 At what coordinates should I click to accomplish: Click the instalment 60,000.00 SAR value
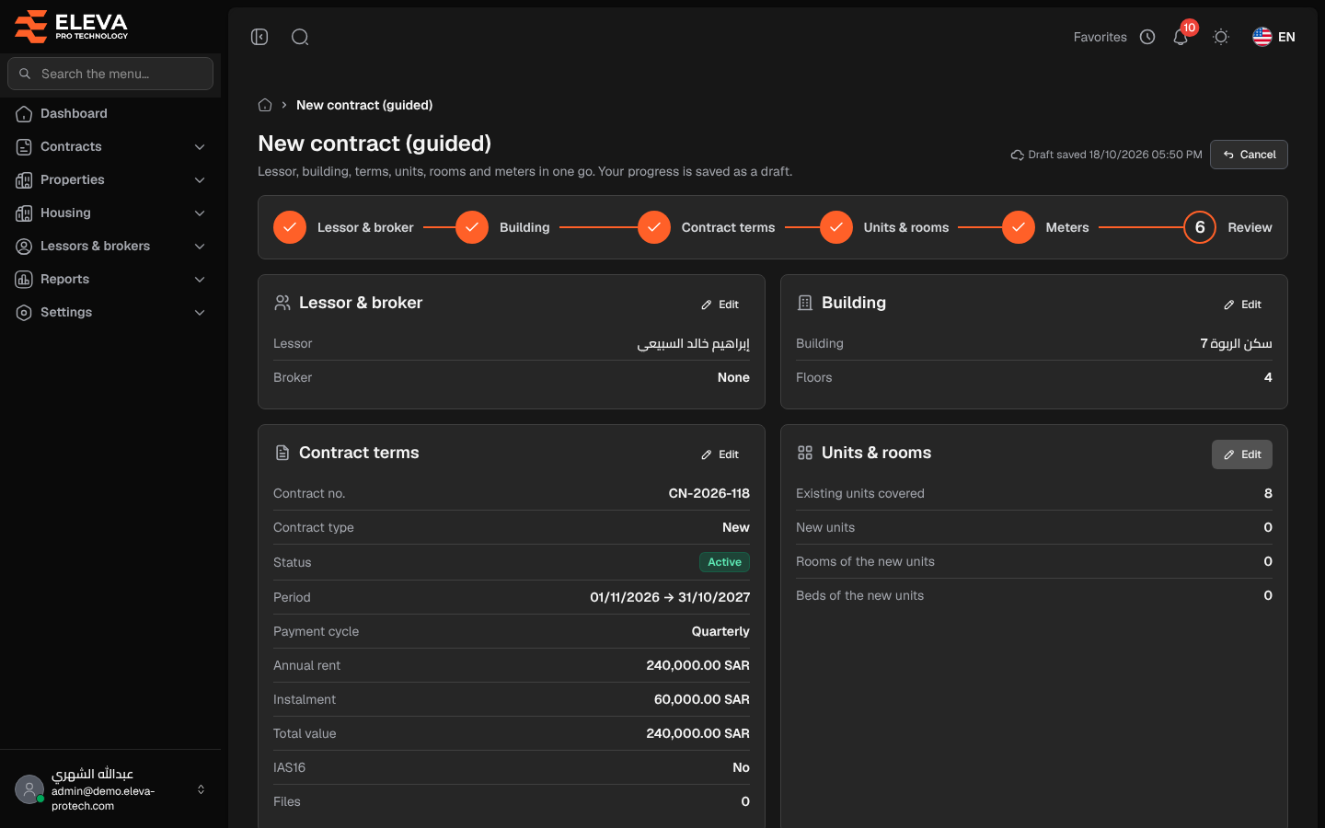(x=701, y=699)
